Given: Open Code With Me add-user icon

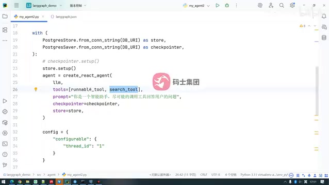Looking at the screenshot, I should [271, 6].
